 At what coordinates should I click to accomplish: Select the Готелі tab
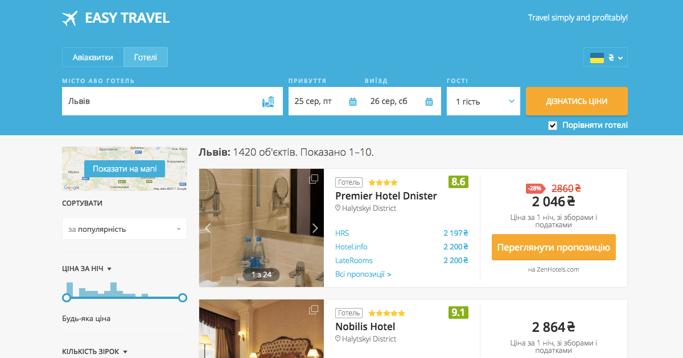click(146, 57)
